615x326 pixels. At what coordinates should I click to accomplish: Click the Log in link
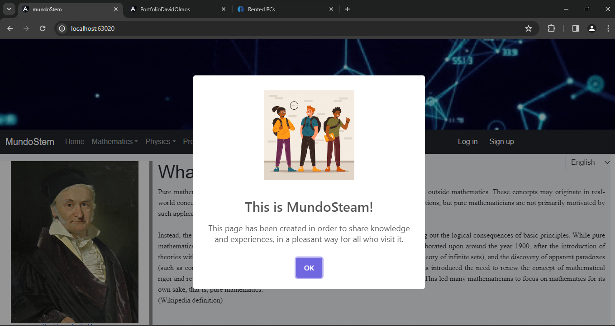(x=467, y=142)
